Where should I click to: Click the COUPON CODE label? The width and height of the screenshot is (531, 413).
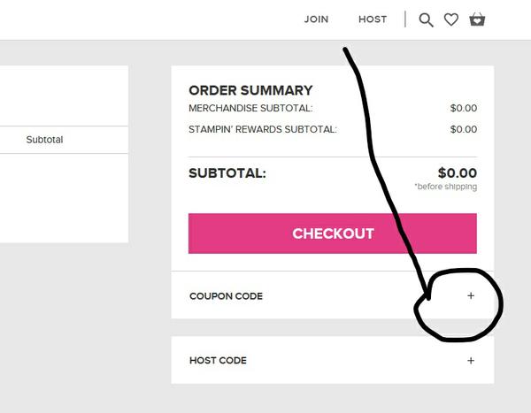(226, 296)
